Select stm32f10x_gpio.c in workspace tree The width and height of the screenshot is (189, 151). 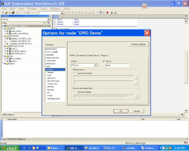(19, 51)
